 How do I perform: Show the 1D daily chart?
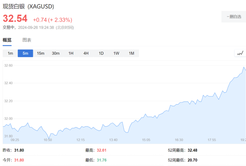(x=101, y=53)
